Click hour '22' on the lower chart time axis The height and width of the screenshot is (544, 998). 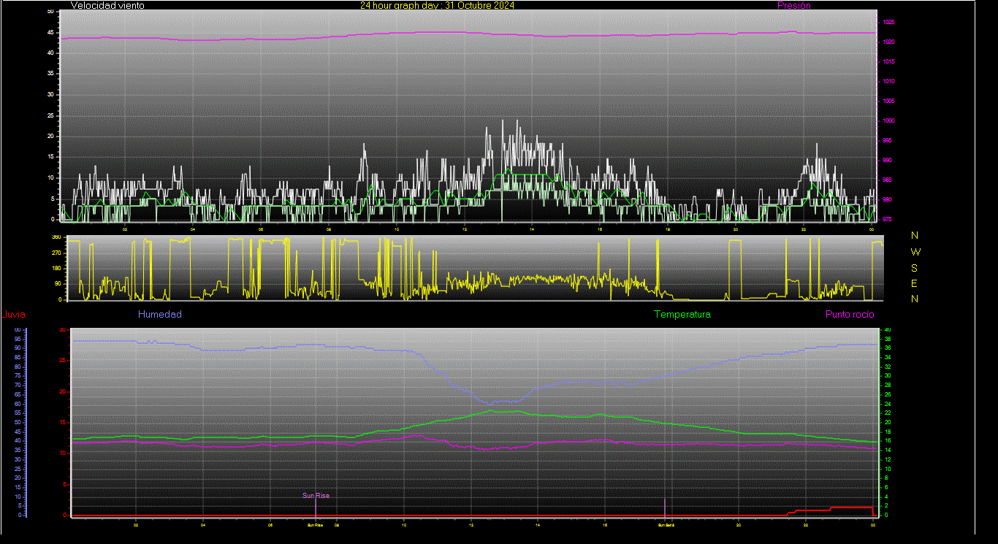805,524
